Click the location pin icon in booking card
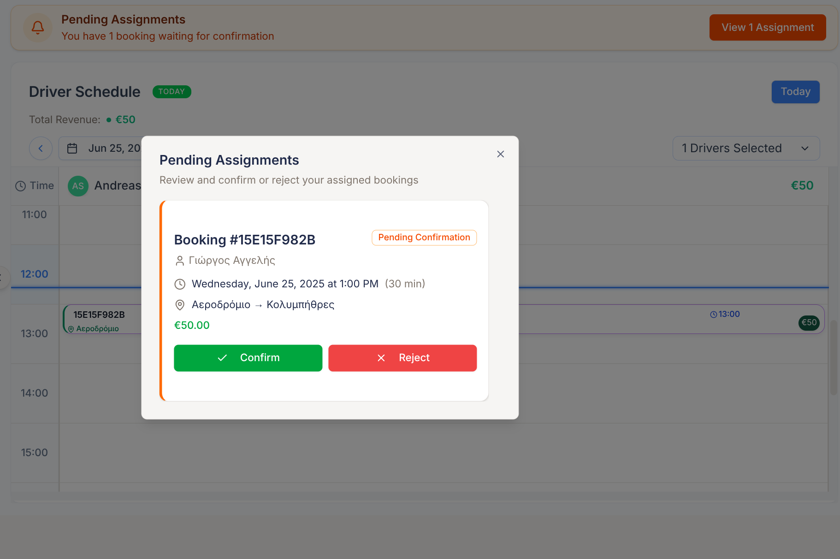 [180, 305]
